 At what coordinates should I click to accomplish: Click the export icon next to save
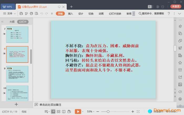[26, 14]
